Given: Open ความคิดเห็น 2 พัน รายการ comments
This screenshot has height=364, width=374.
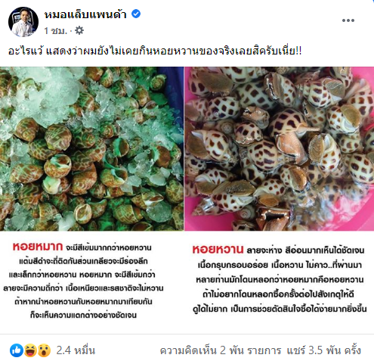Looking at the screenshot, I should click(221, 350).
